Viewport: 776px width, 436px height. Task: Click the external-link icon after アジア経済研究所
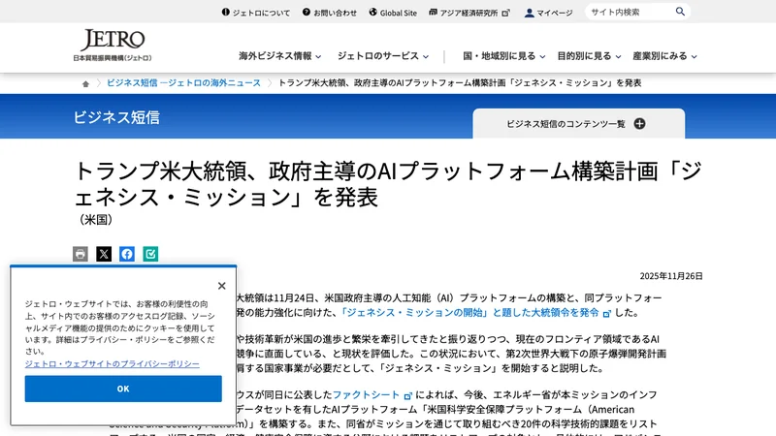pyautogui.click(x=505, y=13)
